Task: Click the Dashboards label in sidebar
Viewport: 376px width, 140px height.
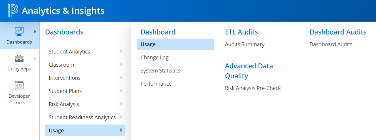Action: tap(19, 42)
